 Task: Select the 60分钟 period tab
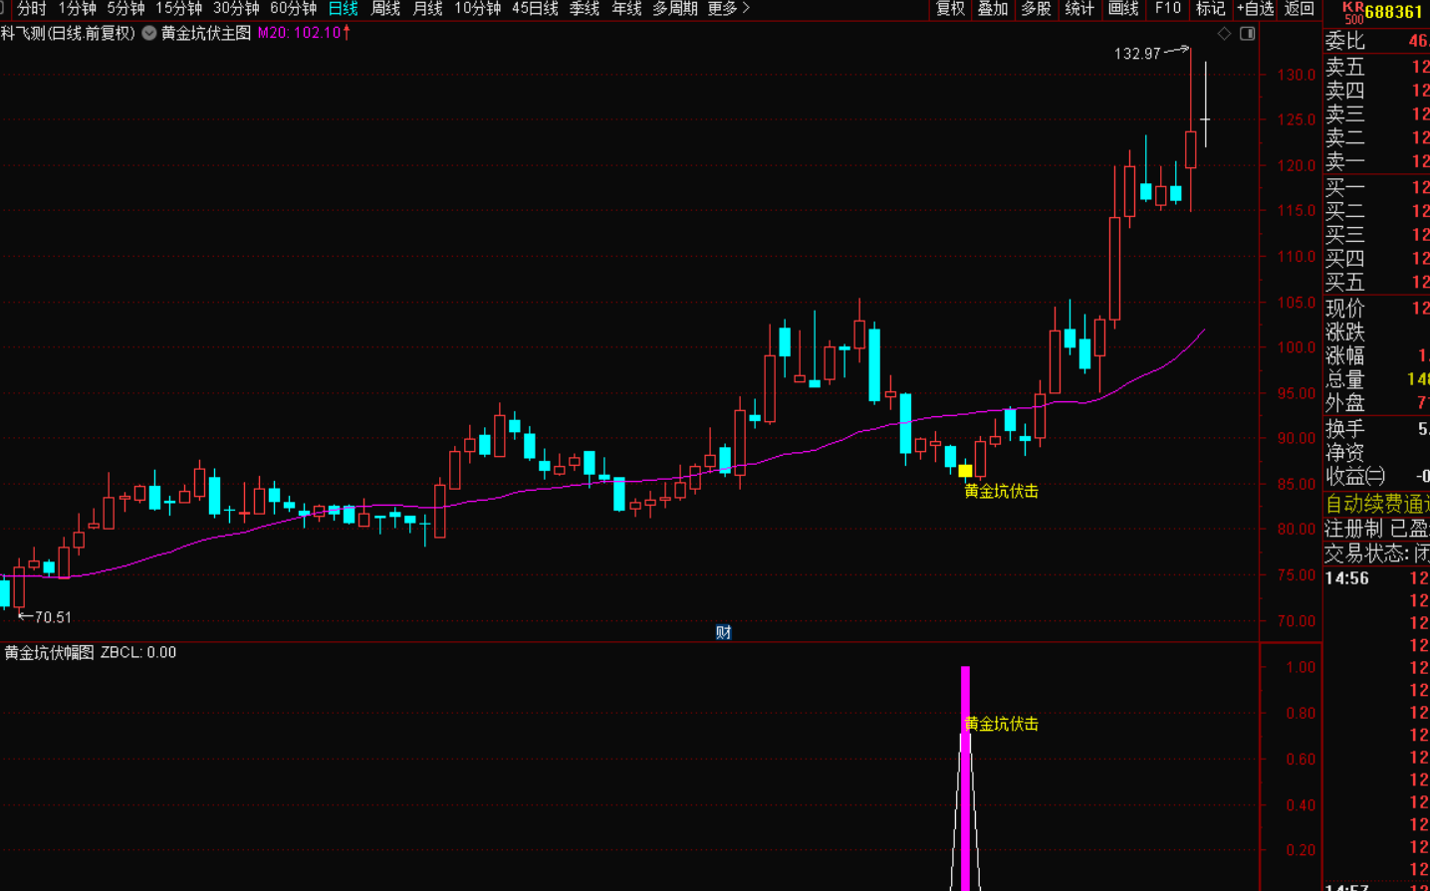pyautogui.click(x=293, y=9)
